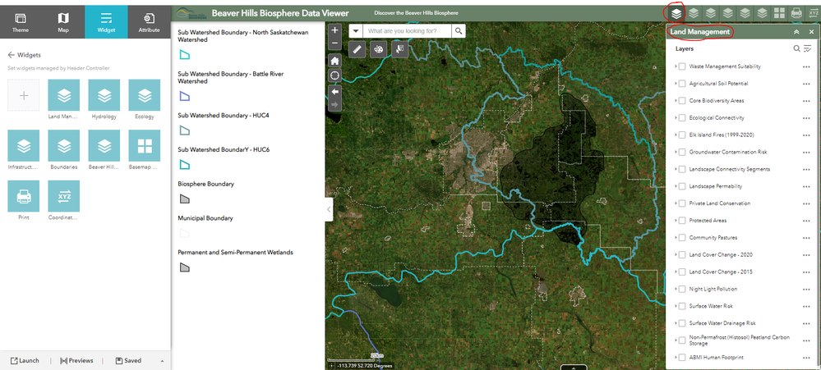
Task: Click in the map search field
Action: click(x=408, y=31)
